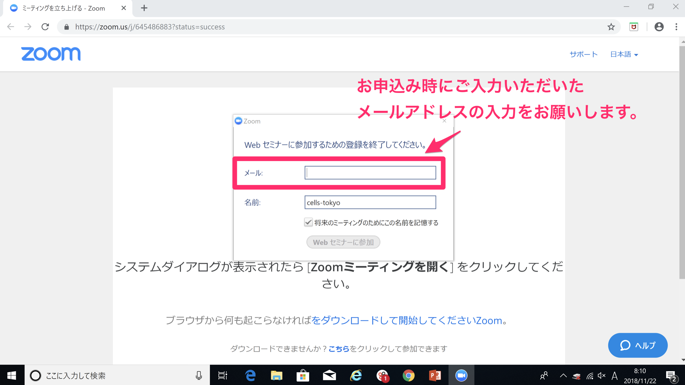Switch to Zoom app on taskbar
Viewport: 685px width, 385px height.
click(461, 375)
